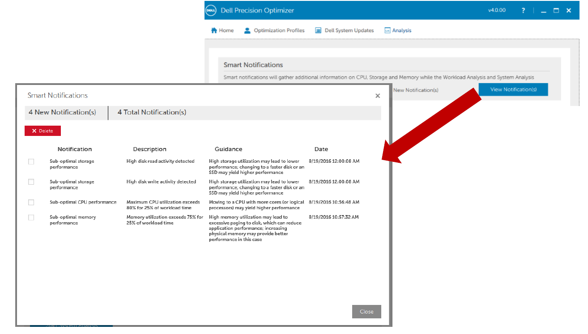Close Smart Notifications dialog with X
Image resolution: width=588 pixels, height=334 pixels.
[378, 96]
